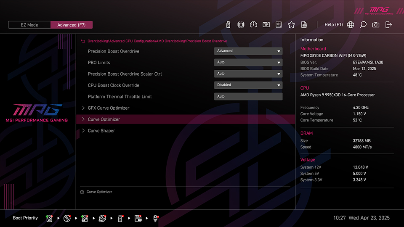Click the info circle beside Curve Optimizer description
The width and height of the screenshot is (404, 227).
(x=82, y=192)
